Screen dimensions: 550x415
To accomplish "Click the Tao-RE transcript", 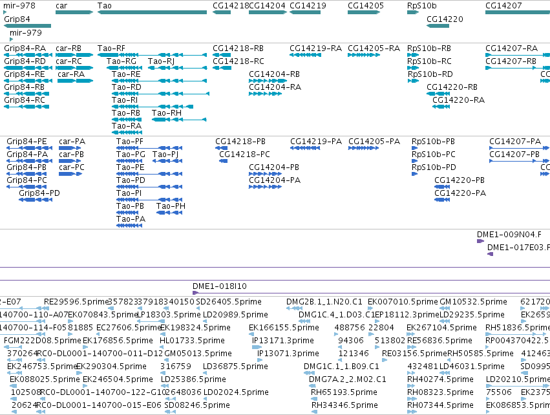I will pyautogui.click(x=159, y=81).
